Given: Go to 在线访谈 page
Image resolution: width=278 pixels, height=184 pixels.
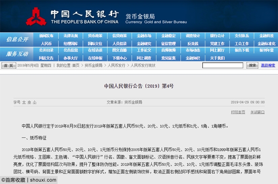Looking at the screenshot, I should click(95, 50).
